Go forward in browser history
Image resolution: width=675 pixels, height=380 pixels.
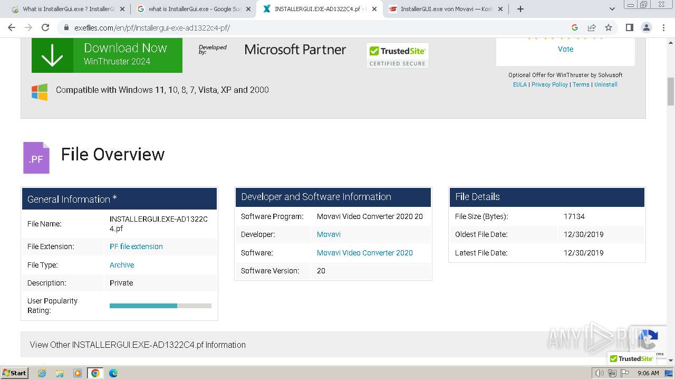[x=28, y=27]
